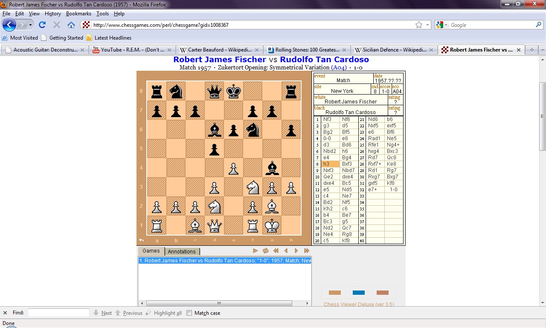Image resolution: width=546 pixels, height=328 pixels.
Task: Click the chessgames site favicon in address bar
Action: tap(86, 25)
